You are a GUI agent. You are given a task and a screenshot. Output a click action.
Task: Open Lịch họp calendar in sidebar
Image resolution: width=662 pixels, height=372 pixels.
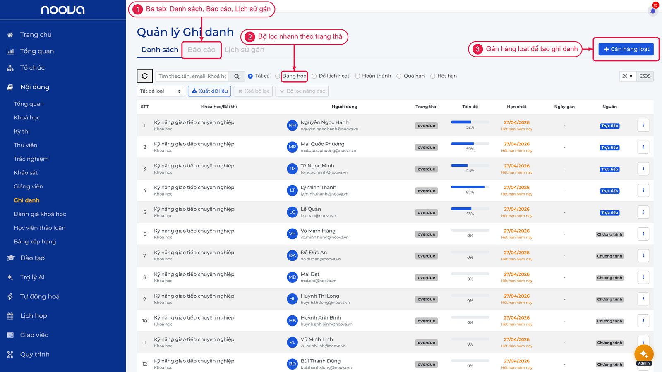click(34, 316)
